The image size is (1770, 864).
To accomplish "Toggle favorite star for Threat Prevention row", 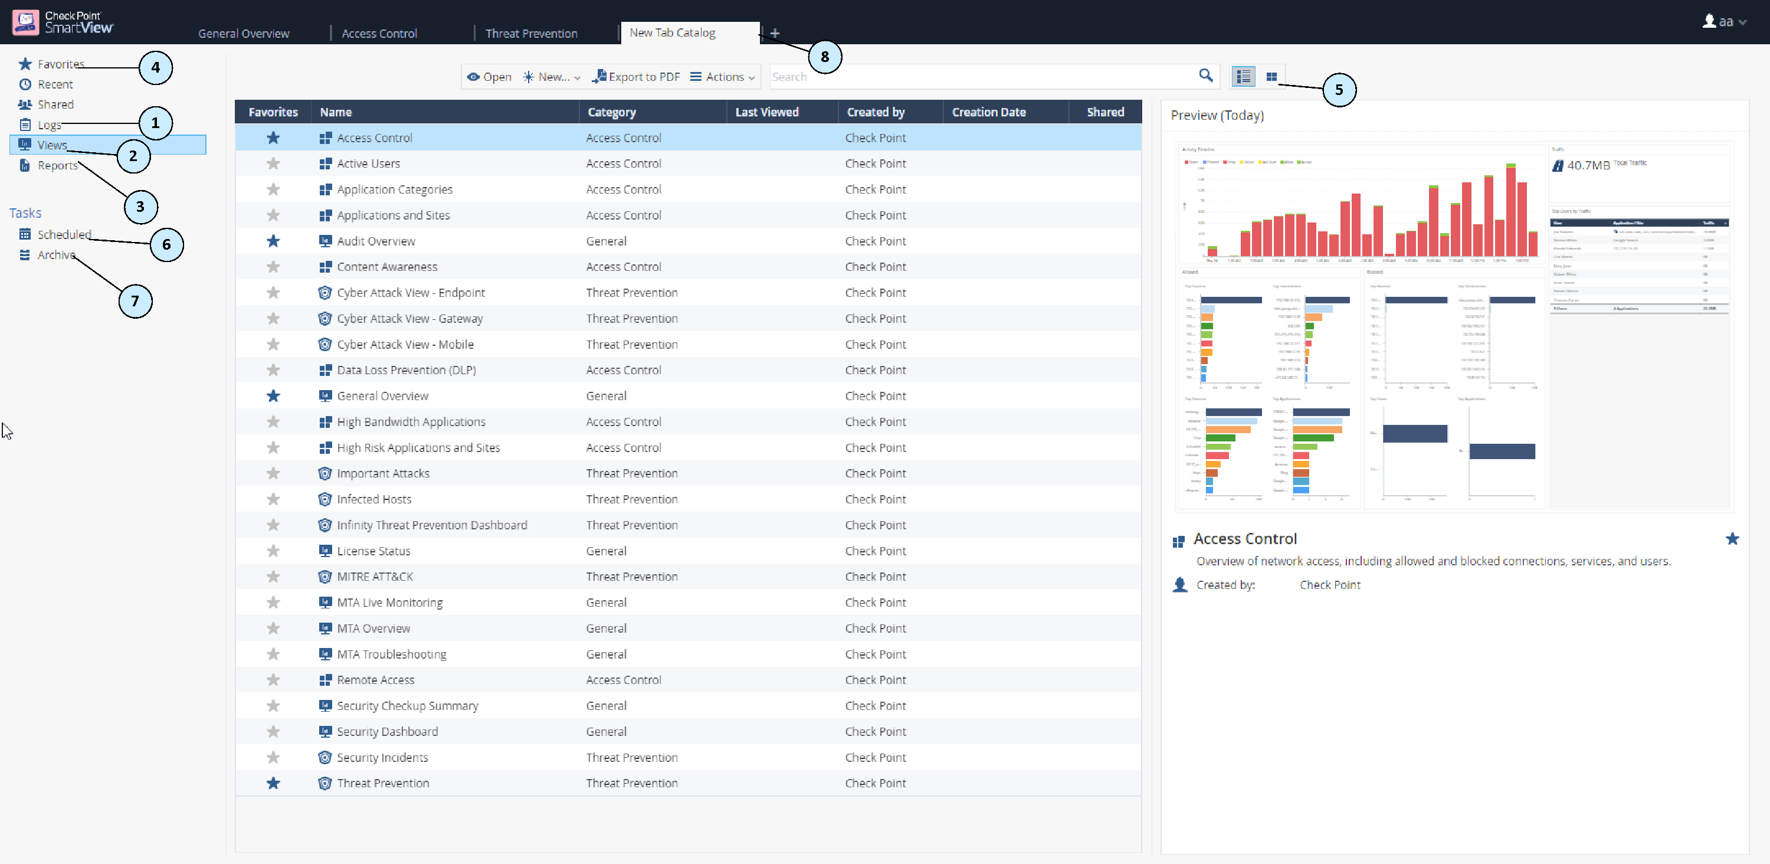I will [274, 783].
